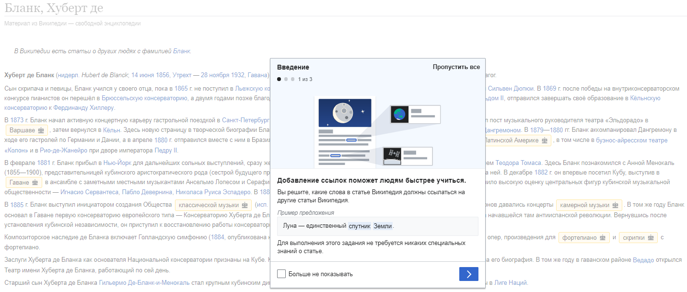Image resolution: width=687 pixels, height=292 pixels.
Task: Click the robot icon on камерной музыки
Action: click(x=616, y=205)
